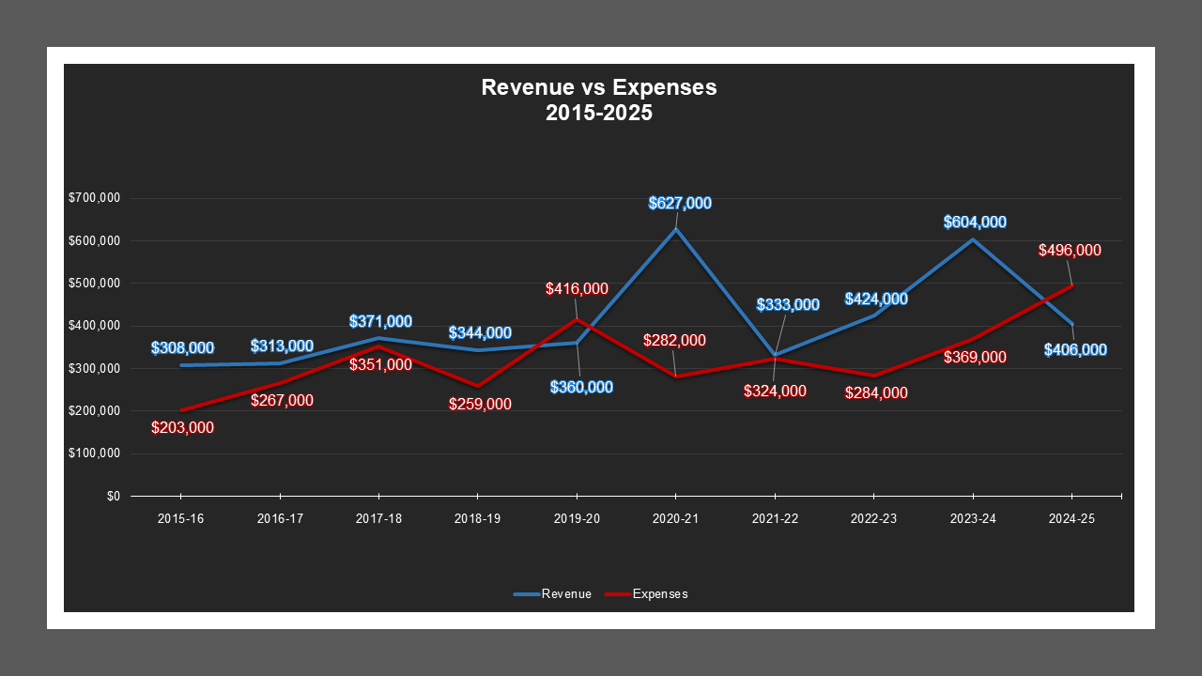1202x676 pixels.
Task: Click the red Expenses legend line swatch
Action: pos(617,594)
